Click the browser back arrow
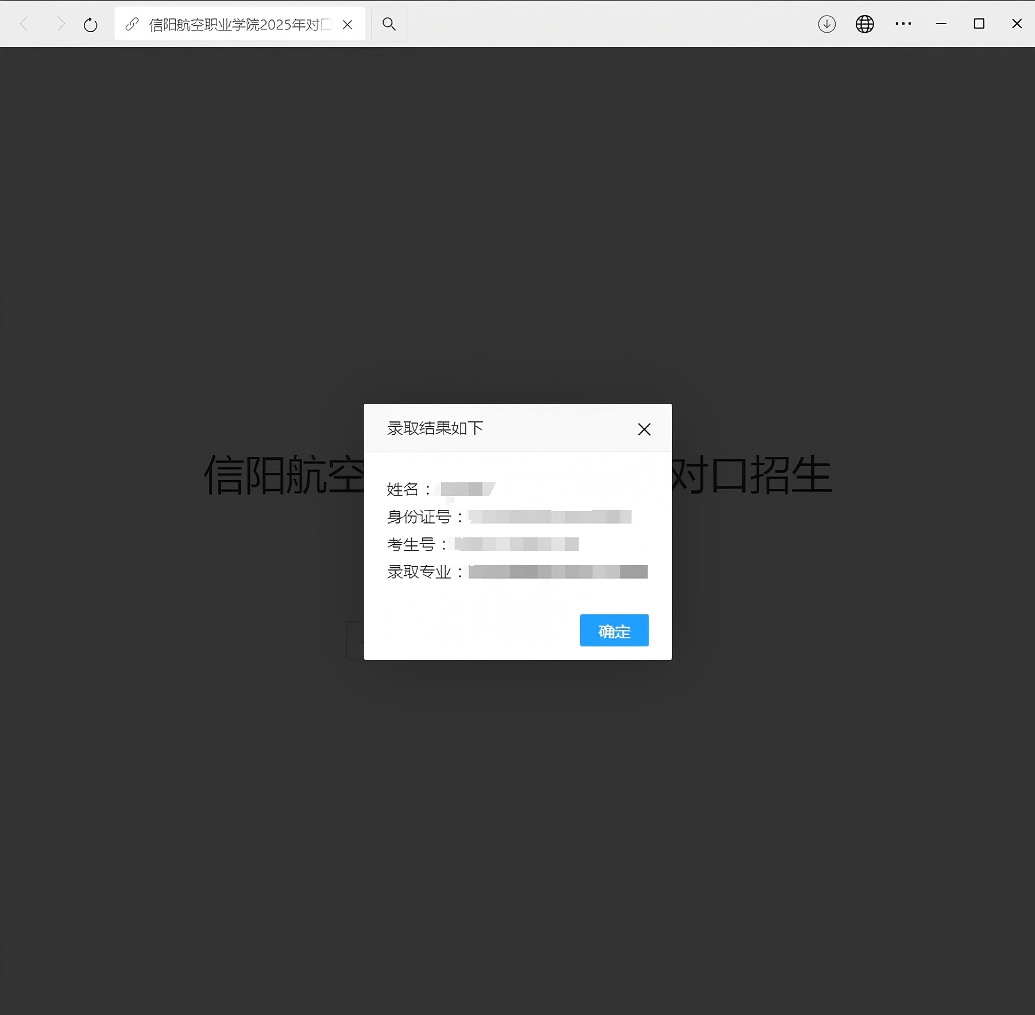 tap(24, 24)
